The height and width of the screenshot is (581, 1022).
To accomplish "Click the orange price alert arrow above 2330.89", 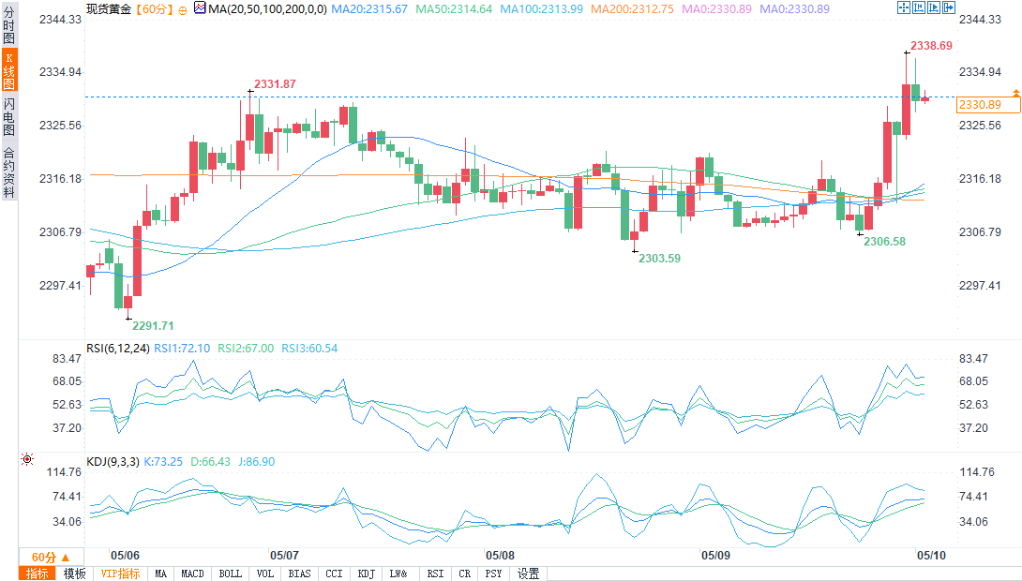I will pyautogui.click(x=1016, y=94).
